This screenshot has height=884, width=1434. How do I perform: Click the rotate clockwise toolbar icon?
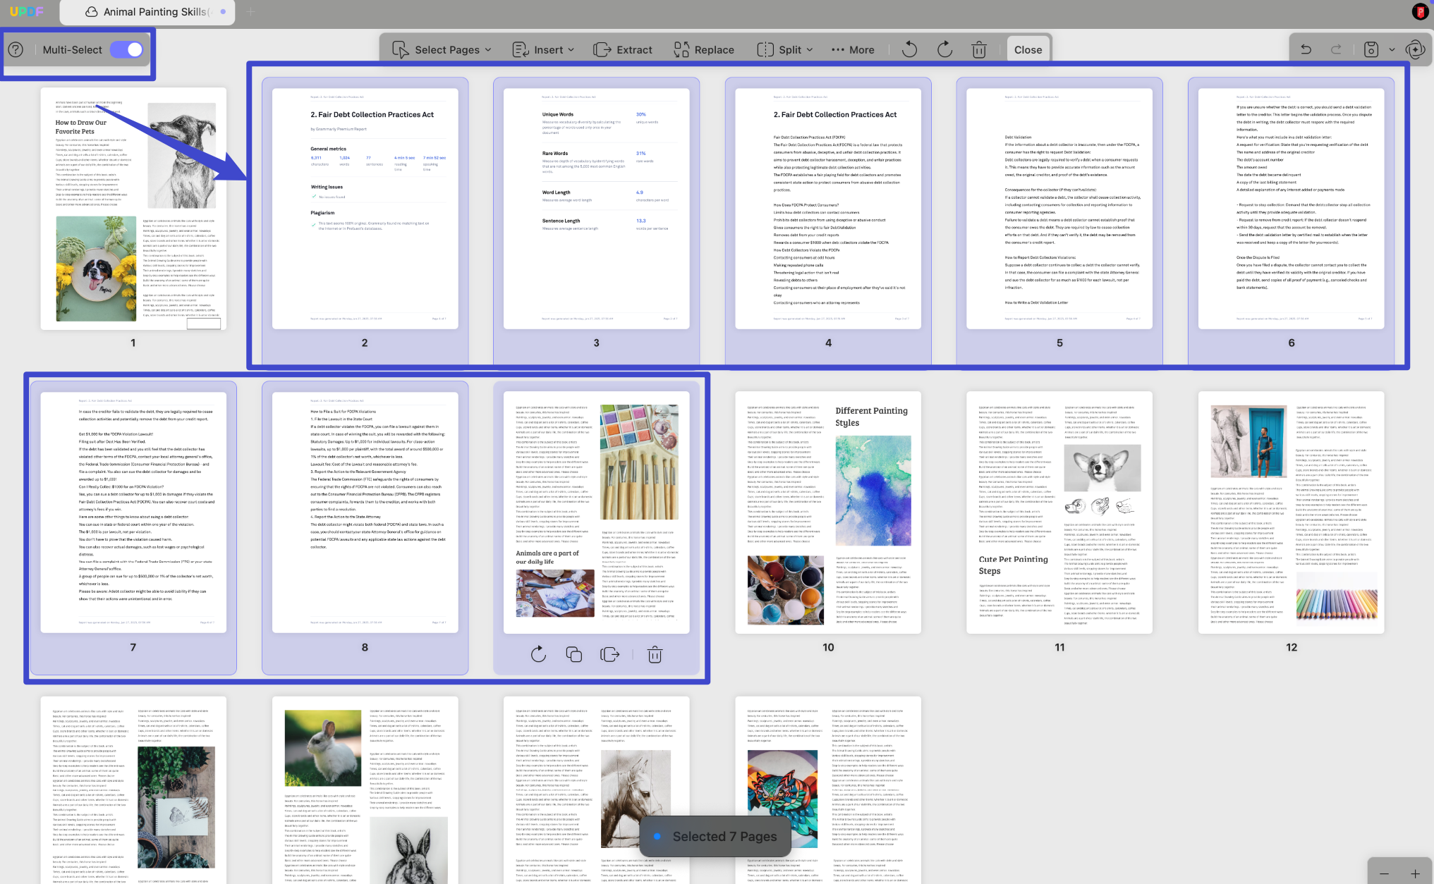coord(944,49)
